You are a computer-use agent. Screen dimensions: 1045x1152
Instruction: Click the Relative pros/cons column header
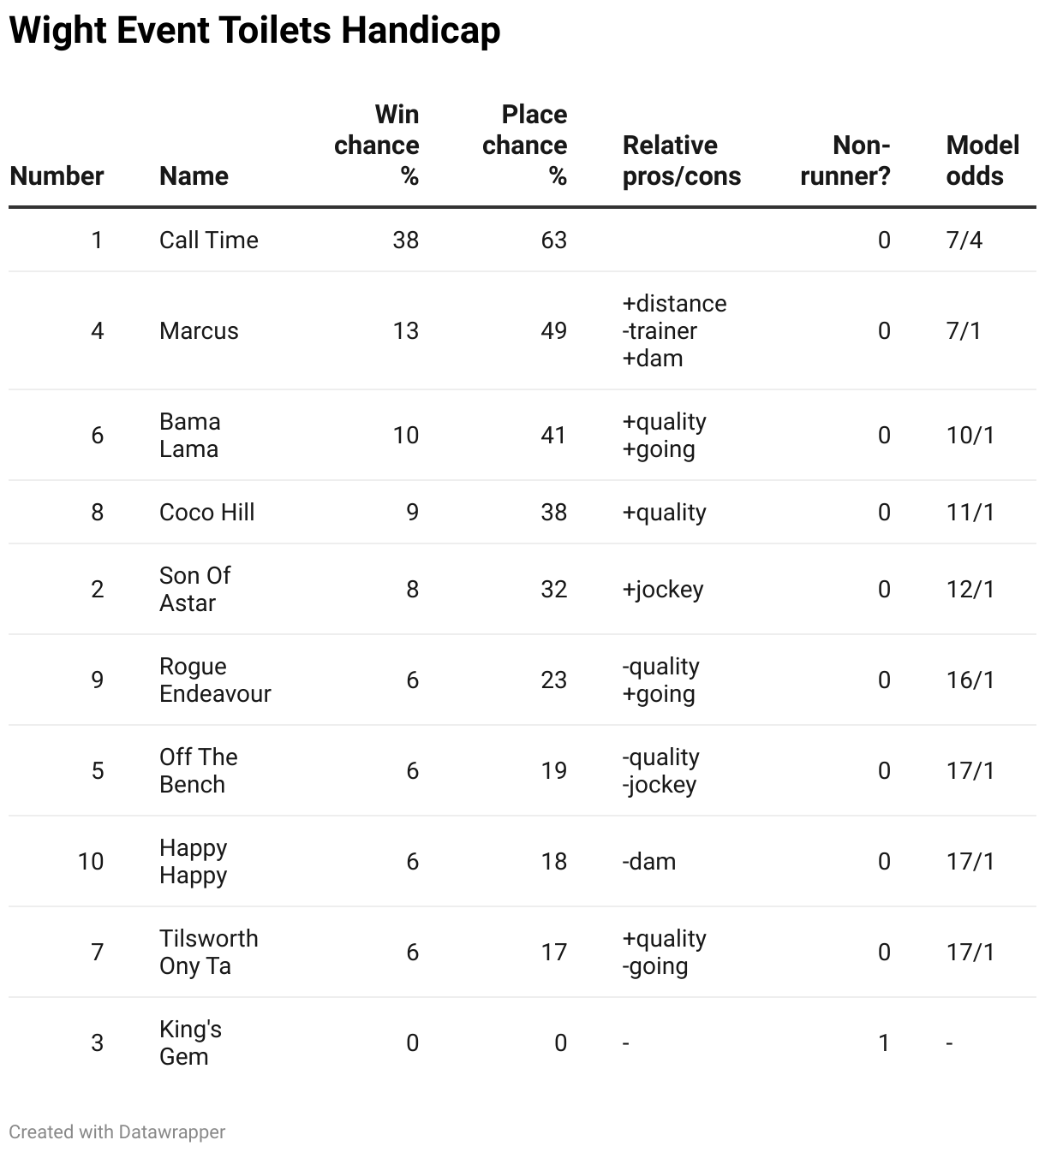tap(682, 161)
